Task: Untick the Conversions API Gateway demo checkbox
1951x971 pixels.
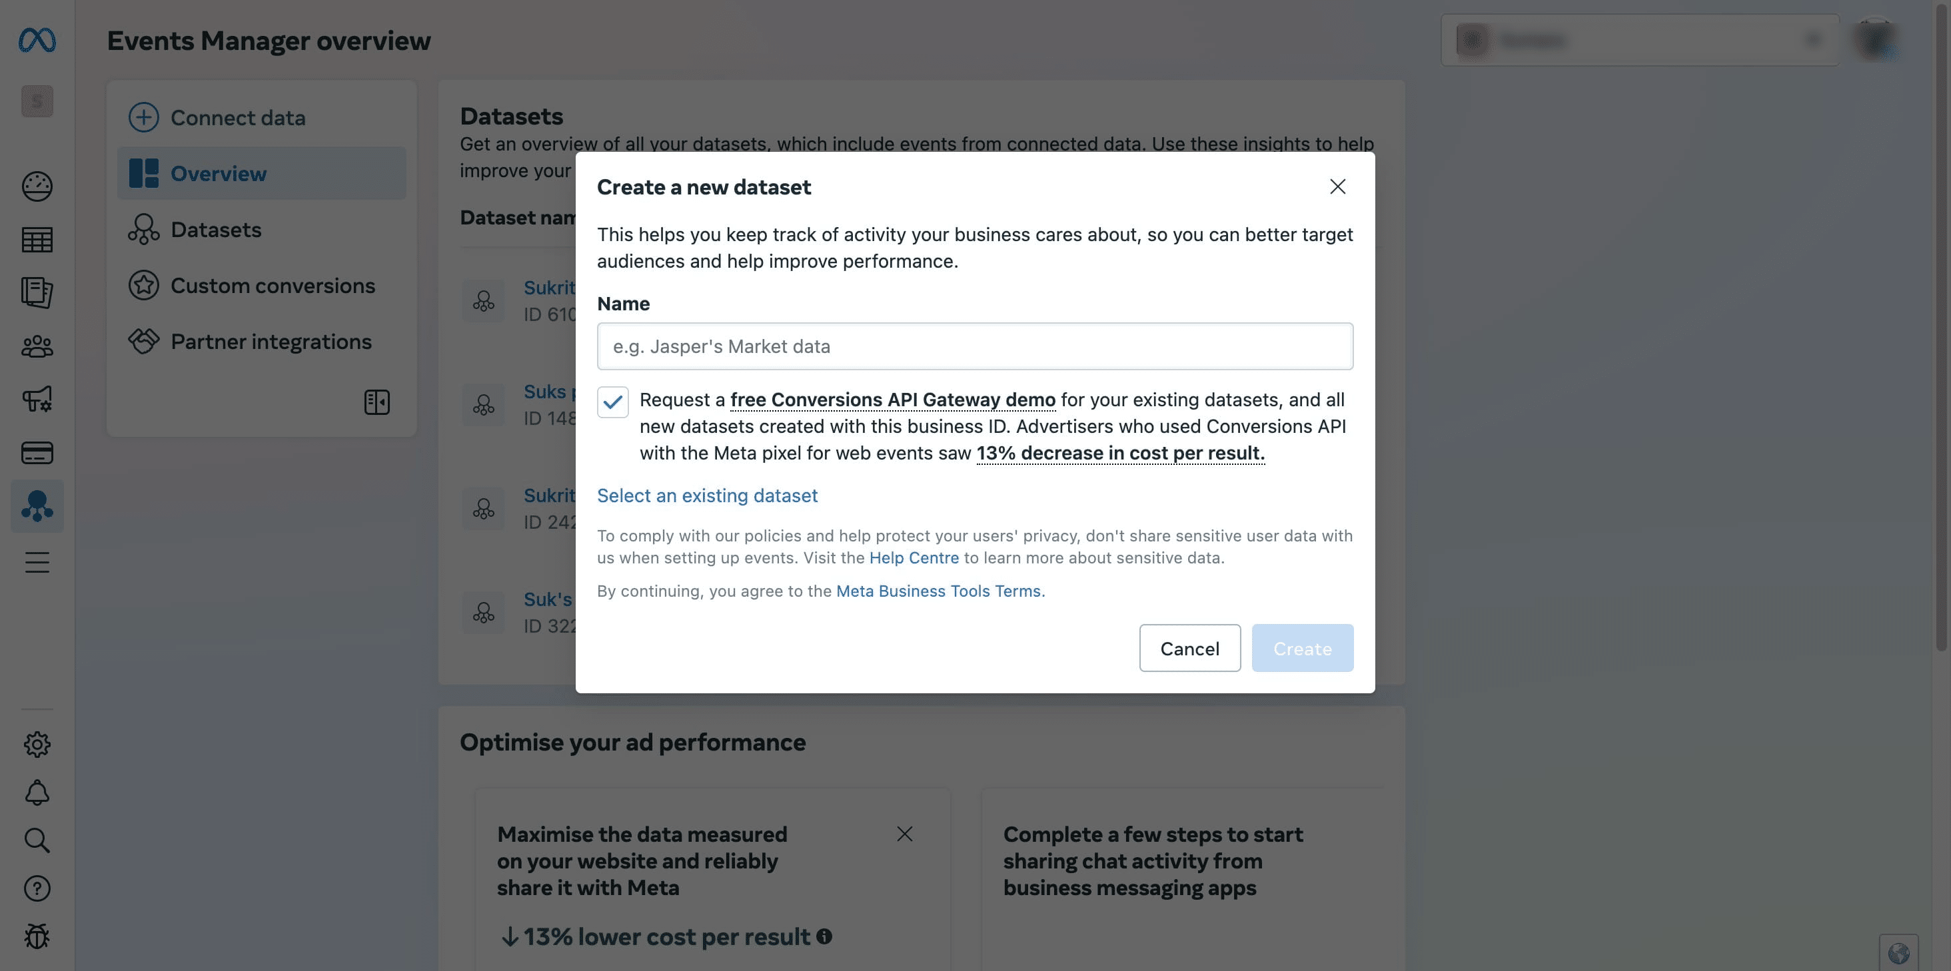Action: [614, 402]
